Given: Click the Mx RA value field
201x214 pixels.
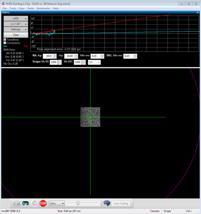Looking at the screenshot, I should tap(54, 62).
